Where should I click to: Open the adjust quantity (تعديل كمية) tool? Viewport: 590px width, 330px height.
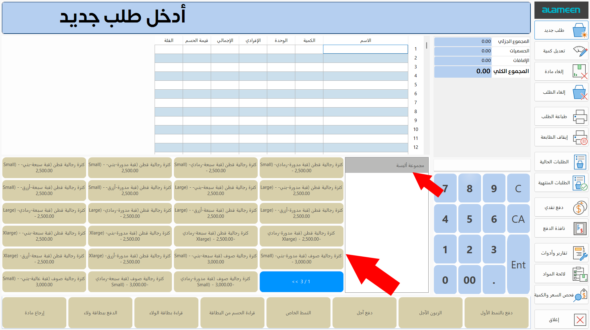pos(561,51)
